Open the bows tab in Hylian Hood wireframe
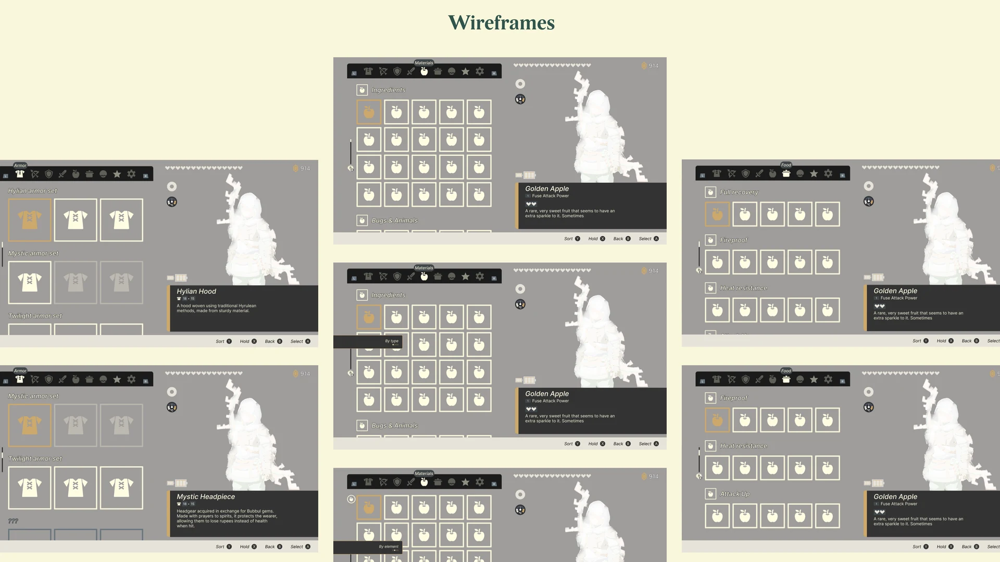Viewport: 1000px width, 562px height. (35, 174)
